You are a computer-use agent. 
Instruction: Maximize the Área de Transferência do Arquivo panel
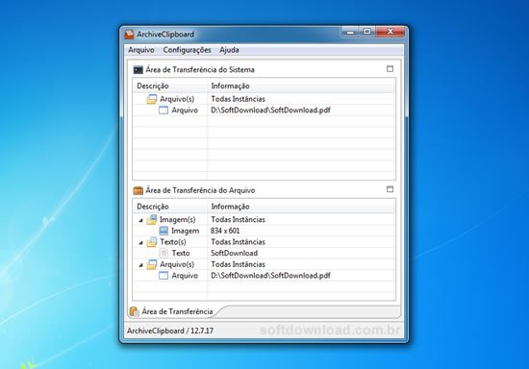click(390, 189)
